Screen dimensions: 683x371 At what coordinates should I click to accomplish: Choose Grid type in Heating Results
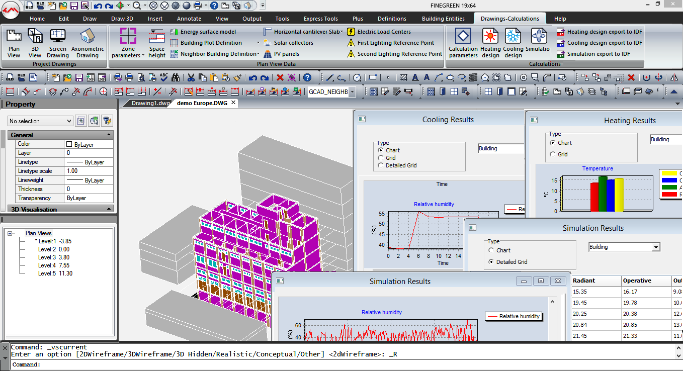(x=553, y=154)
